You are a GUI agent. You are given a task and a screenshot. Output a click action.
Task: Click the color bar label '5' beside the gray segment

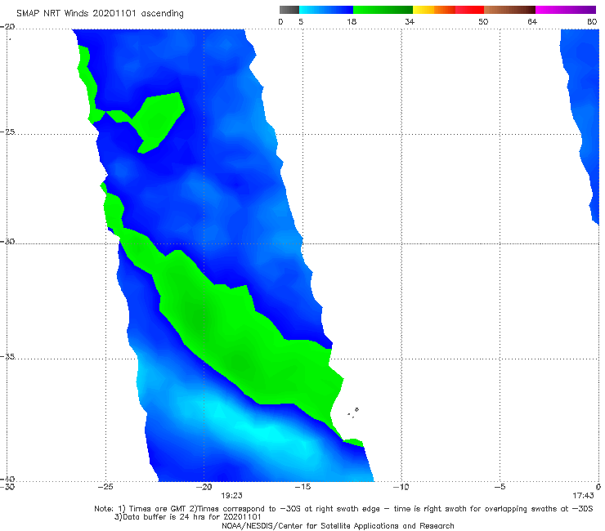301,21
